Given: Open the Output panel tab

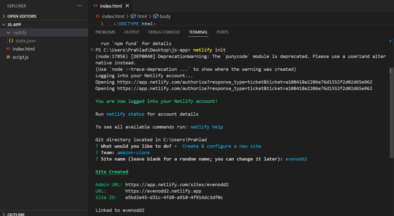Looking at the screenshot, I should (132, 32).
